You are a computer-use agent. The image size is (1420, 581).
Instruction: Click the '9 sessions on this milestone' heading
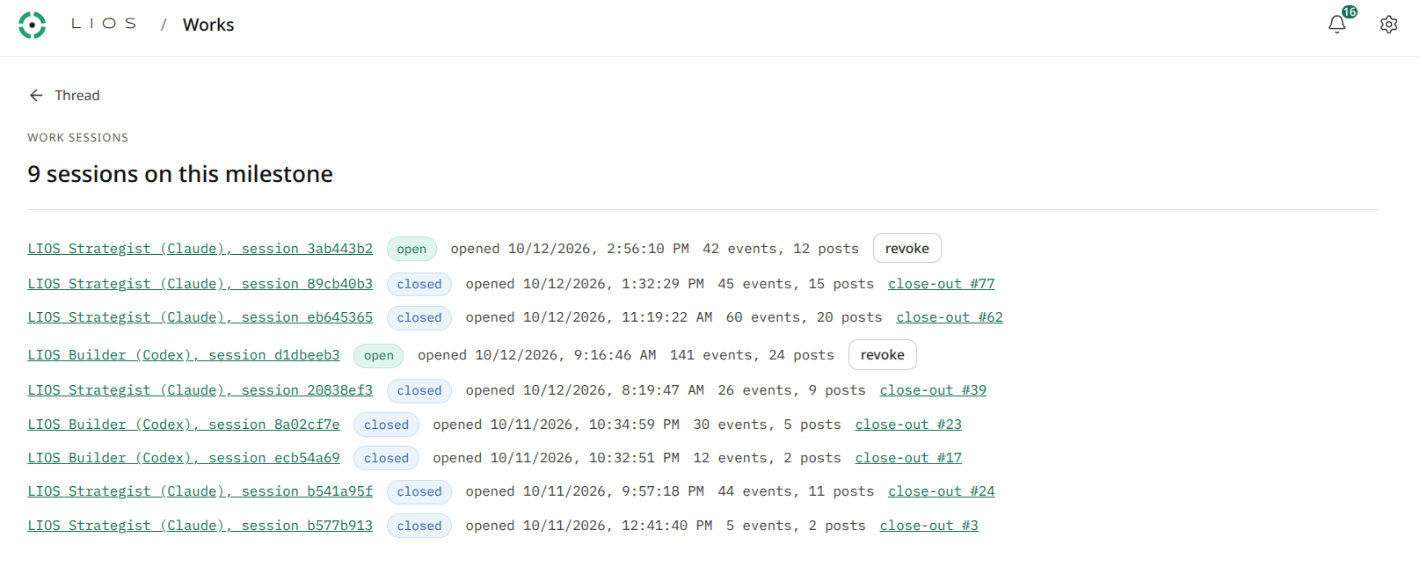[x=180, y=174]
